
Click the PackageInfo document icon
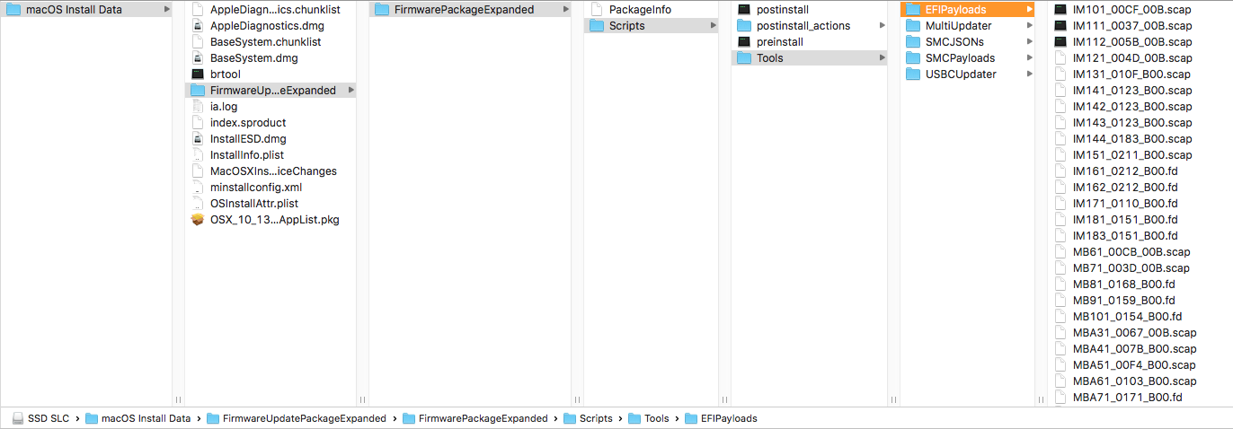pos(597,10)
